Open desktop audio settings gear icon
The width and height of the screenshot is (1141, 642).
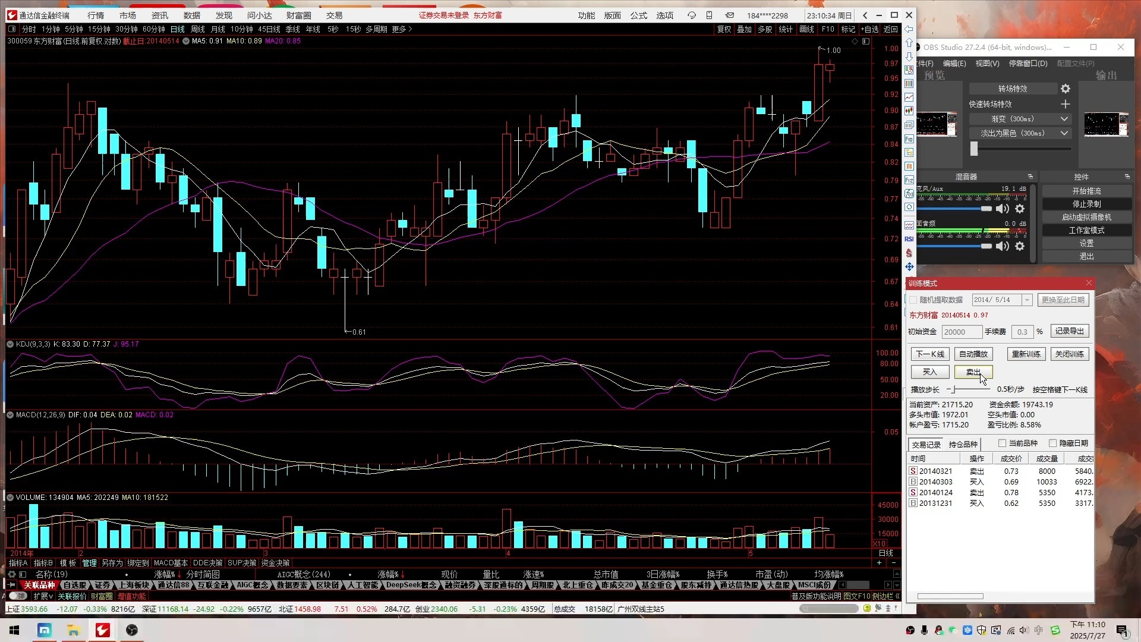(x=1020, y=246)
